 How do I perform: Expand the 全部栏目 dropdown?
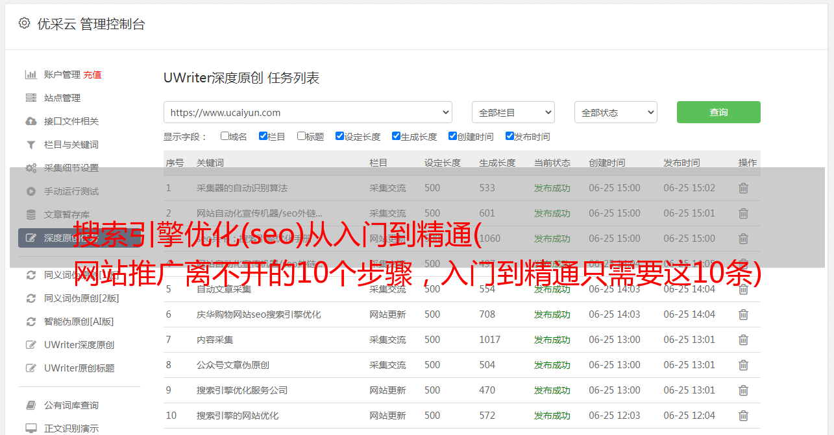(513, 112)
